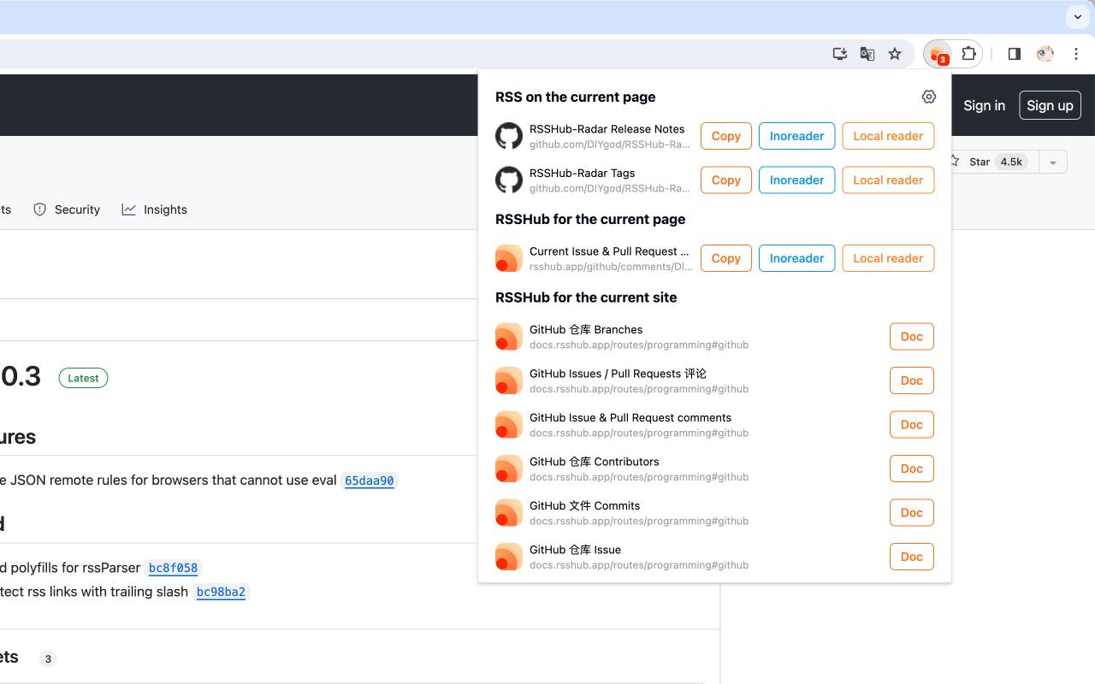
Task: Open the Security tab
Action: pyautogui.click(x=67, y=209)
